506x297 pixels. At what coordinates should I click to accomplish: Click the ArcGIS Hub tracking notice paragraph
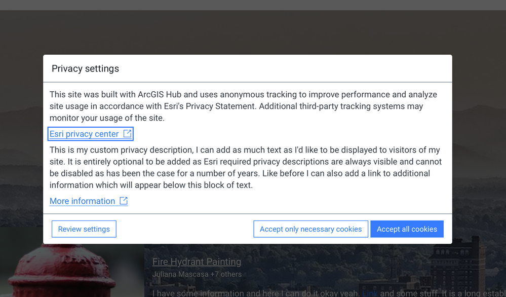pos(243,106)
